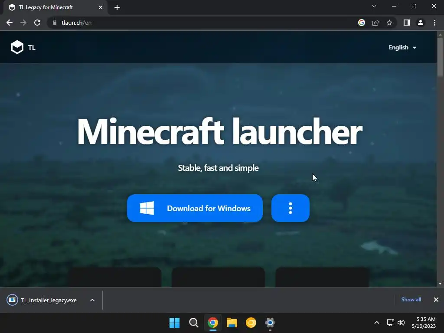The image size is (444, 333).
Task: Click the padlock site info icon
Action: (55, 23)
